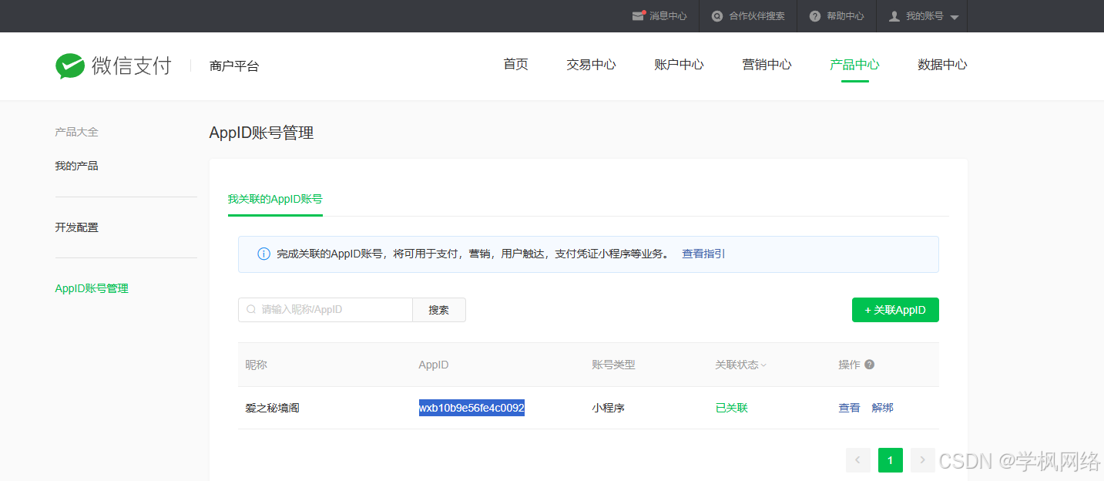The image size is (1104, 481).
Task: Click the nickname 爱之秘境阁
Action: pos(272,408)
